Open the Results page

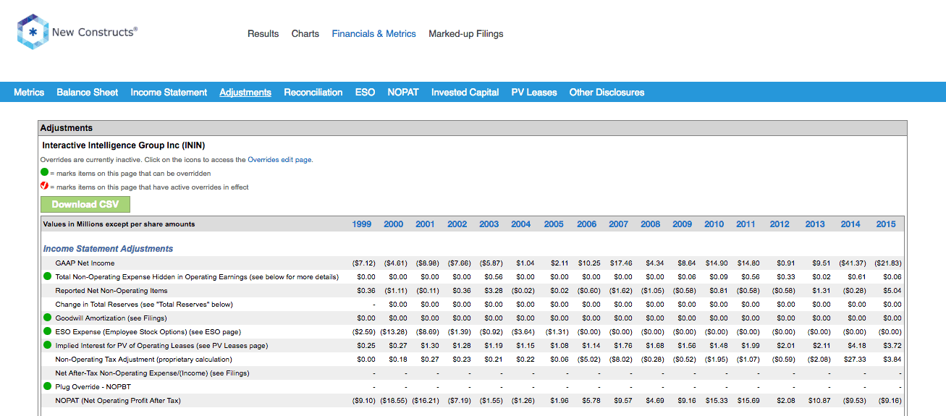[263, 33]
